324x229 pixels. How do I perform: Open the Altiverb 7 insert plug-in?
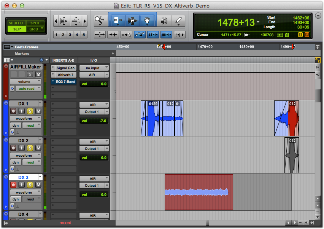65,75
